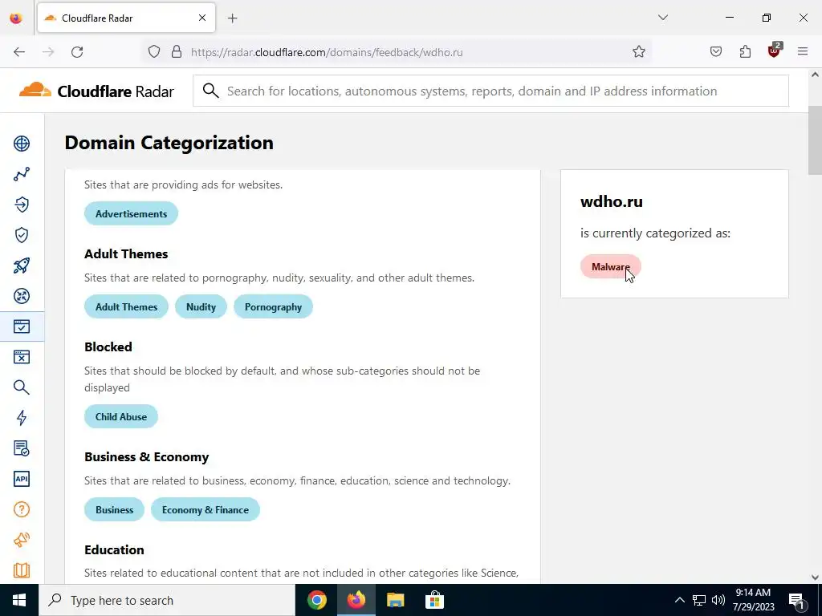The width and height of the screenshot is (822, 616).
Task: Open the lightning bolt icon in sidebar
Action: tap(22, 417)
